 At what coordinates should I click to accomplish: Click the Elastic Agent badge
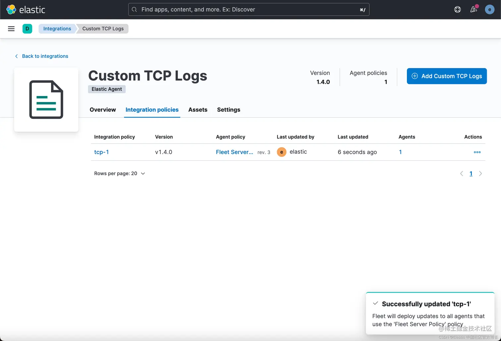[107, 89]
